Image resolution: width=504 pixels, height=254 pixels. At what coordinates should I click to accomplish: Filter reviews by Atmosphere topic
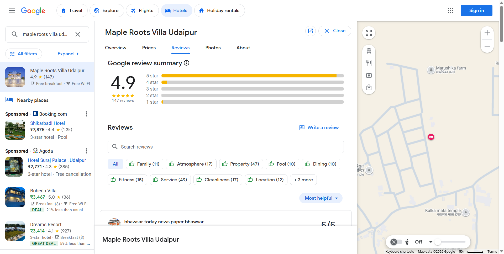click(191, 164)
